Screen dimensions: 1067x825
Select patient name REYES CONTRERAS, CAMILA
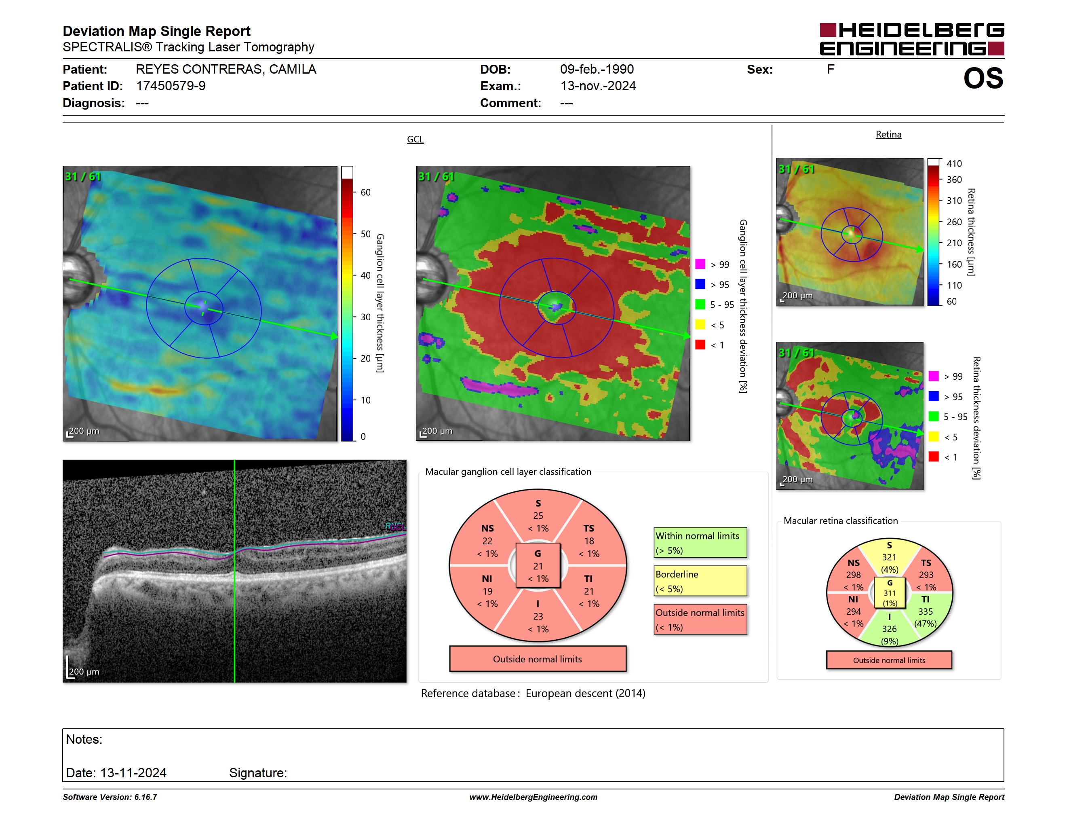click(226, 70)
